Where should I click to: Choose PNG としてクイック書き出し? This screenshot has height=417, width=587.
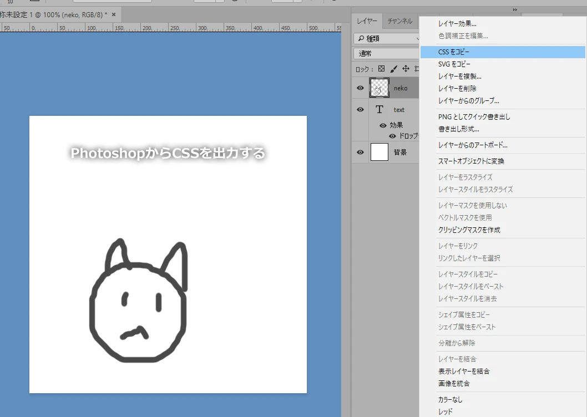point(503,117)
